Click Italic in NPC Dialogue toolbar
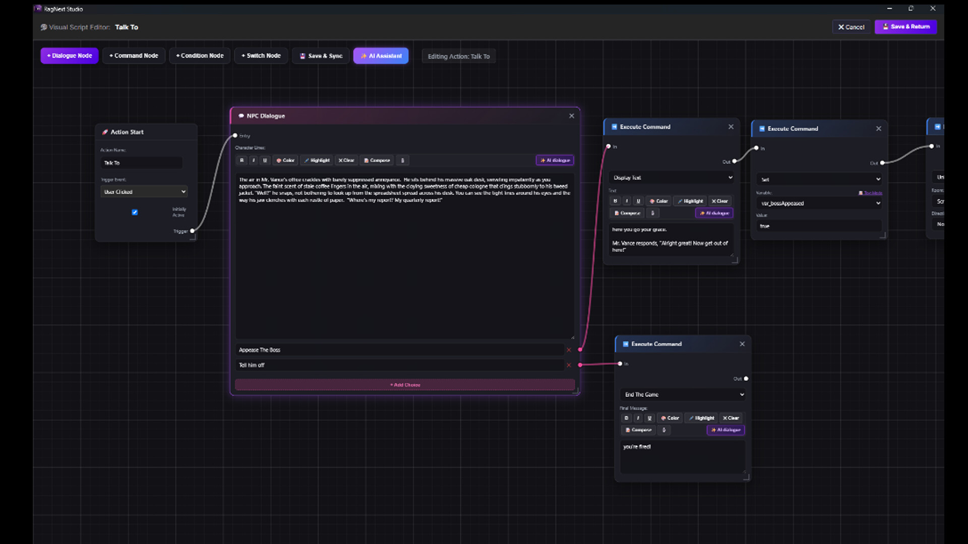The image size is (968, 544). [254, 160]
